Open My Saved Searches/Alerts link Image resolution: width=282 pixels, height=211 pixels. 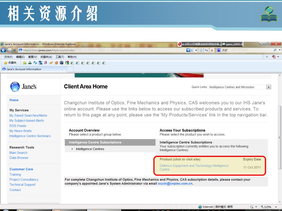coord(28,115)
